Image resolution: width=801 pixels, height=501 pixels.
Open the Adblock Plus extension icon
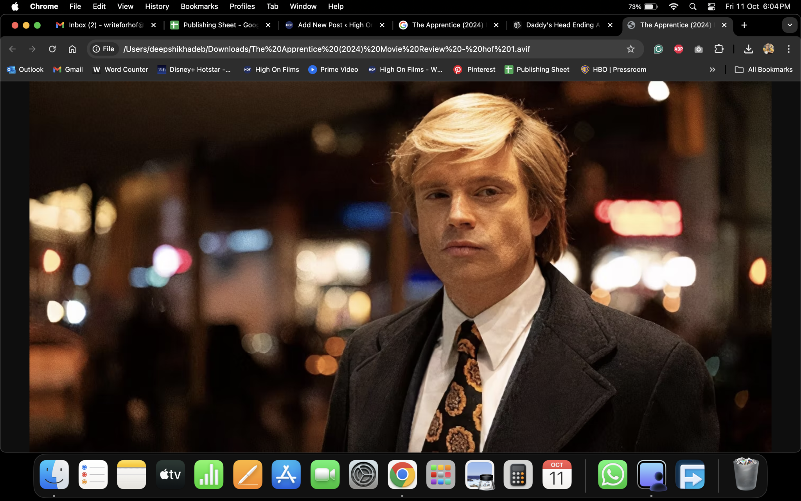(679, 49)
